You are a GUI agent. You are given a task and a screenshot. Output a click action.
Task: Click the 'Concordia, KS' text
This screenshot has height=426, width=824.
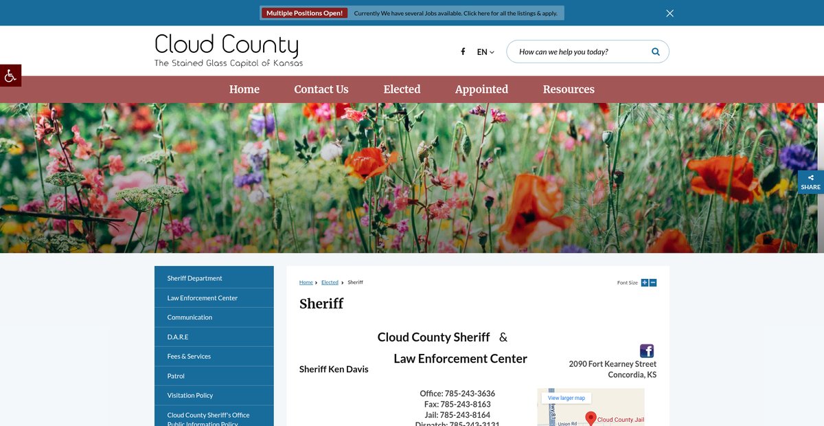point(632,374)
